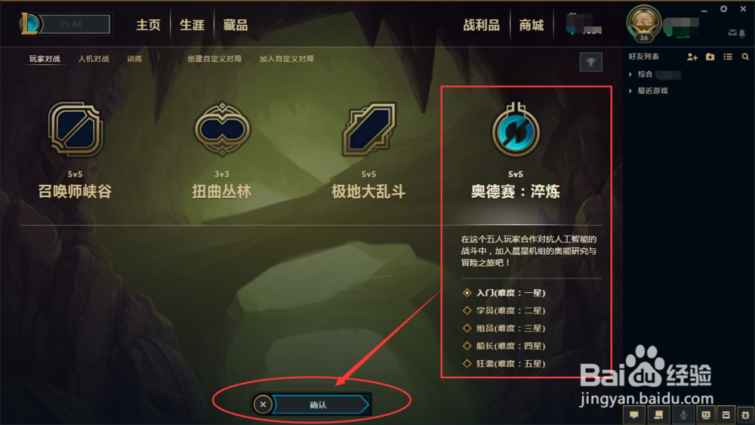The image size is (755, 425).
Task: Select the 奥德赛:淬炼 mode icon
Action: pyautogui.click(x=516, y=130)
